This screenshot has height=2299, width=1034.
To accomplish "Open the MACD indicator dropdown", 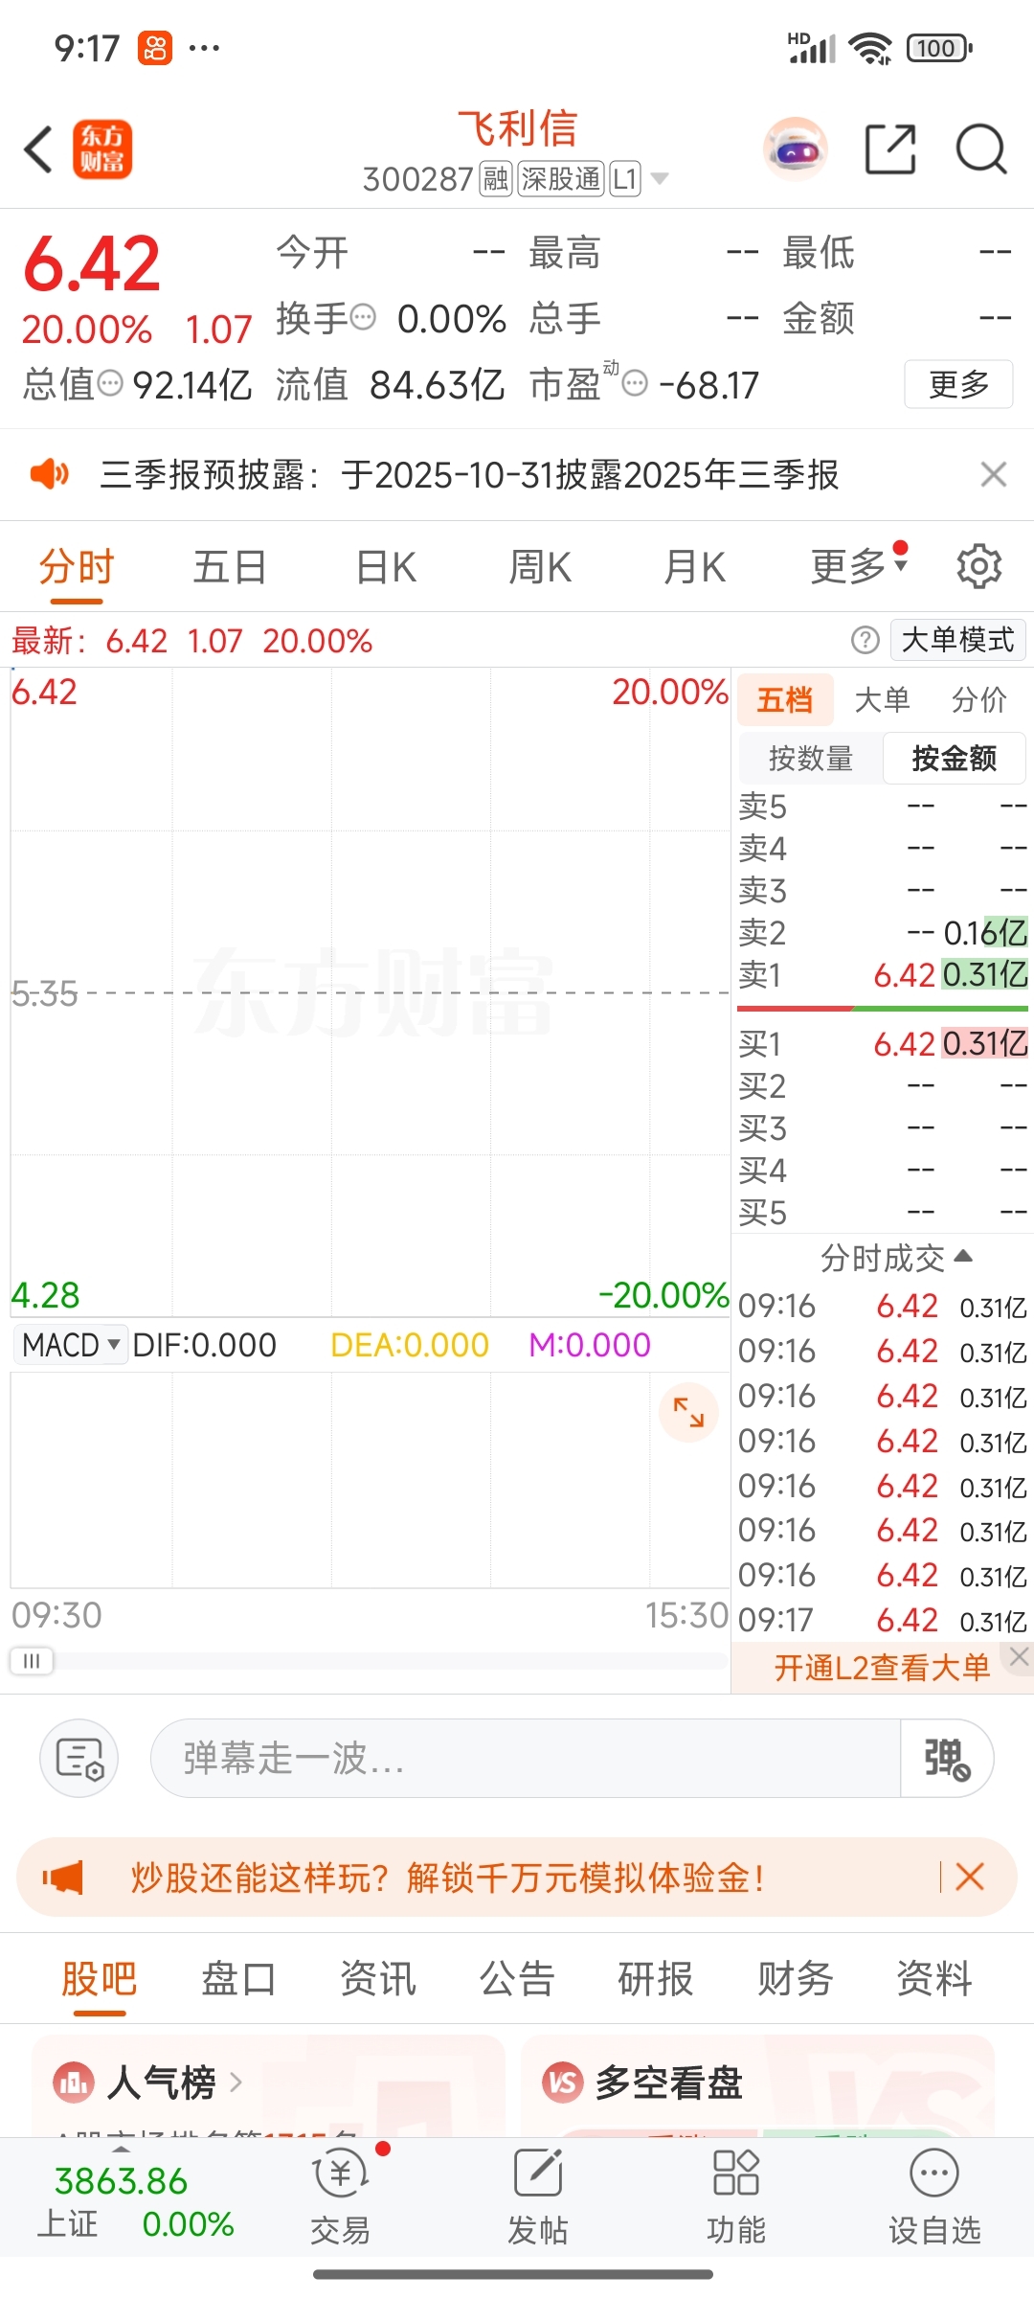I will (x=70, y=1345).
